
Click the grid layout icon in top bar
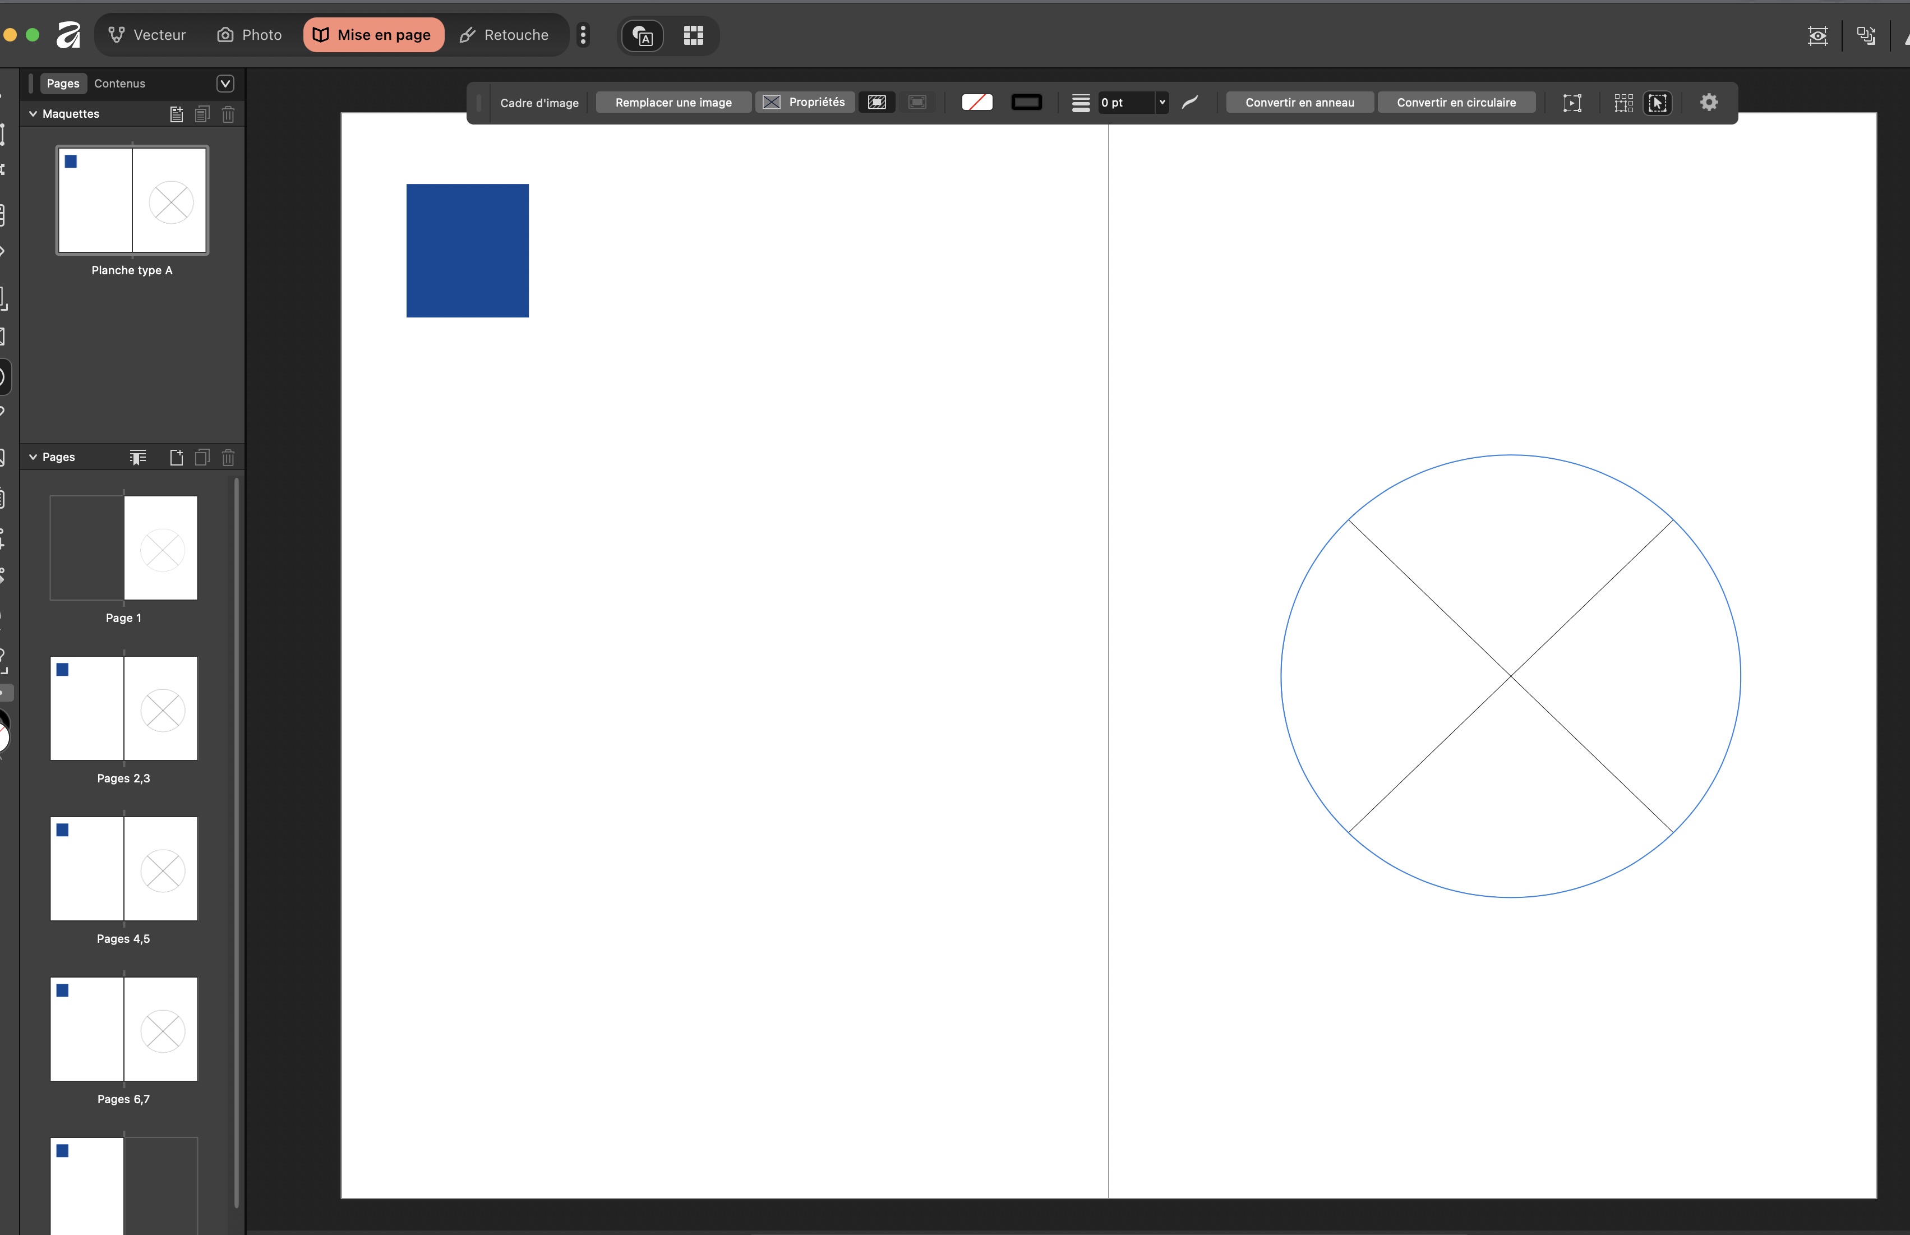693,35
